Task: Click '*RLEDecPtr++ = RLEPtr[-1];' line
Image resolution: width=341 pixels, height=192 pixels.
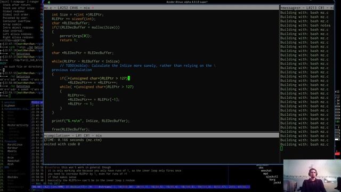Action: 94,100
